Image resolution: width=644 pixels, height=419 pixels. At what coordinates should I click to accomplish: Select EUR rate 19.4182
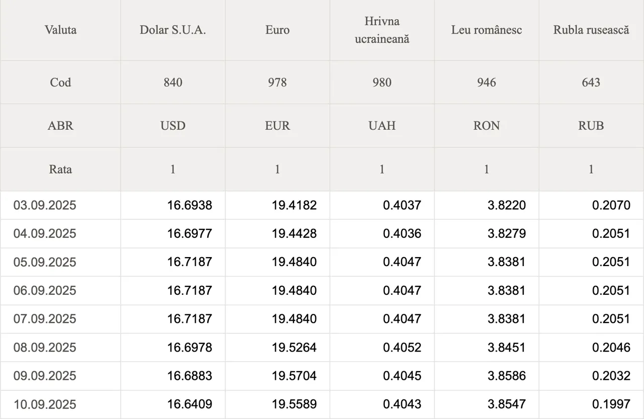tap(294, 205)
